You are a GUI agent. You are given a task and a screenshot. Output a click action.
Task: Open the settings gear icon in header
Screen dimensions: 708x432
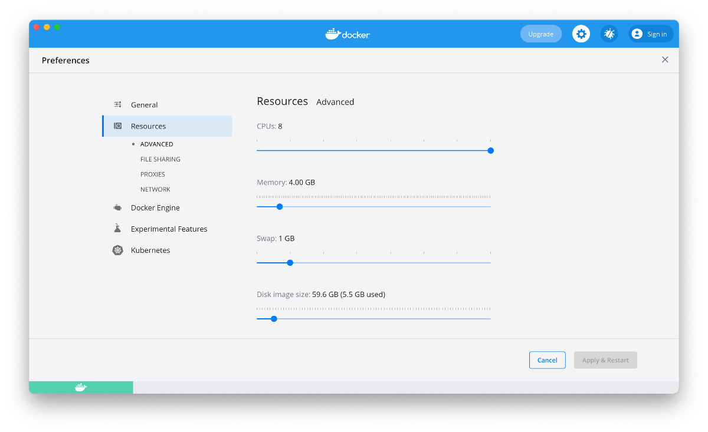[x=581, y=34]
